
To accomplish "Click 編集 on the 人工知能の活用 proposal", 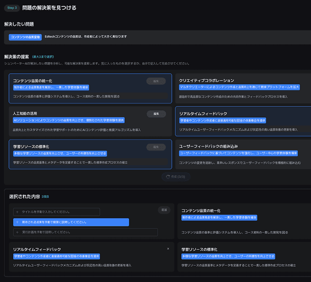I will pyautogui.click(x=156, y=114).
